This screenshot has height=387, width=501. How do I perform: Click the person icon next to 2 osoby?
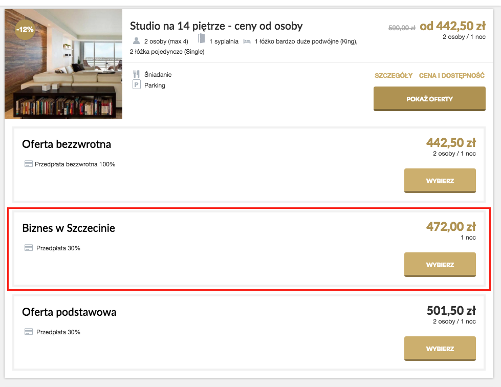coord(137,40)
